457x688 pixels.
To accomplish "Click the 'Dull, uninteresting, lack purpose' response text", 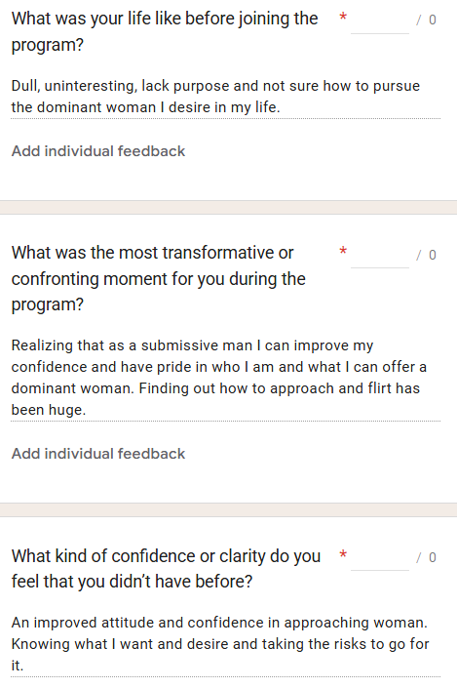I will tap(215, 97).
